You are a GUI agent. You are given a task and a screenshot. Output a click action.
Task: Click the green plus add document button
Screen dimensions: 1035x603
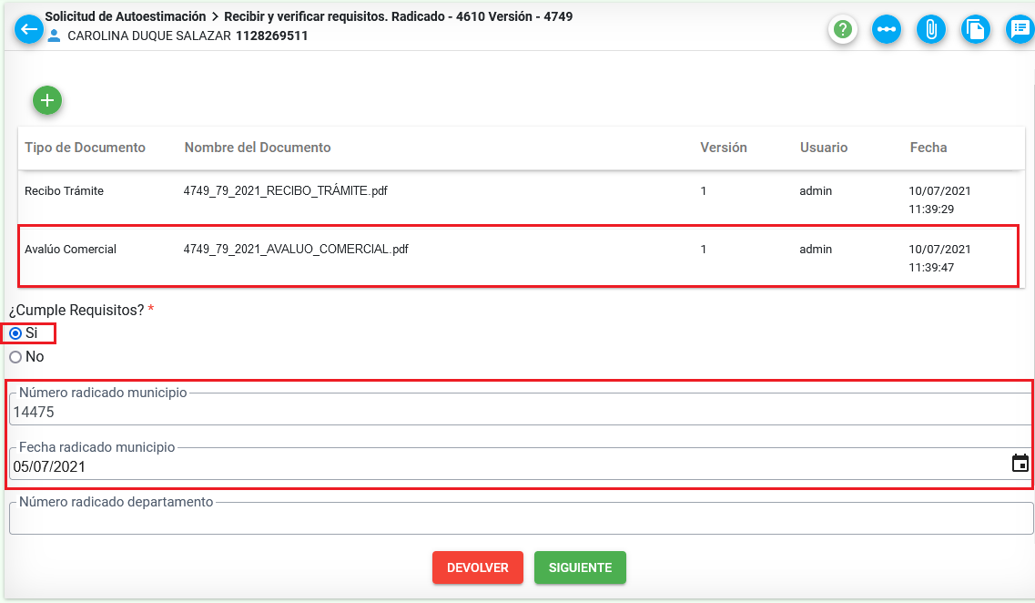[46, 100]
